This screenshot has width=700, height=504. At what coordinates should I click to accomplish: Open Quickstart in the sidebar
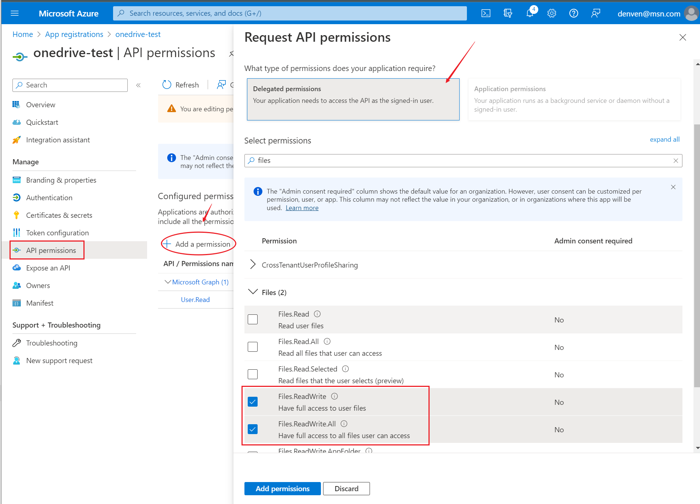(42, 122)
